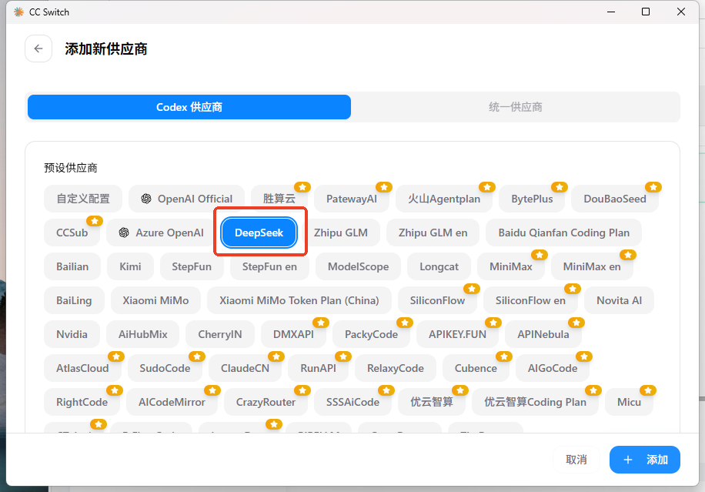Pick the RunAPI preset
Image resolution: width=705 pixels, height=492 pixels.
(x=319, y=368)
